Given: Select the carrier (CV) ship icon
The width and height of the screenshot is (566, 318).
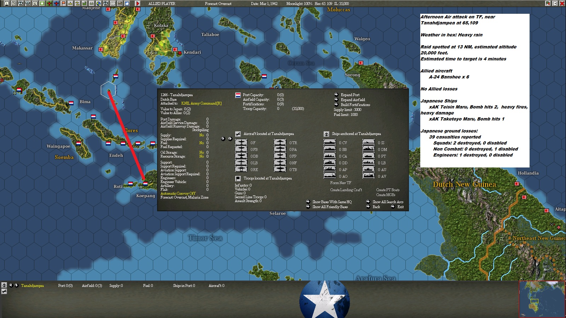Looking at the screenshot, I should (330, 142).
